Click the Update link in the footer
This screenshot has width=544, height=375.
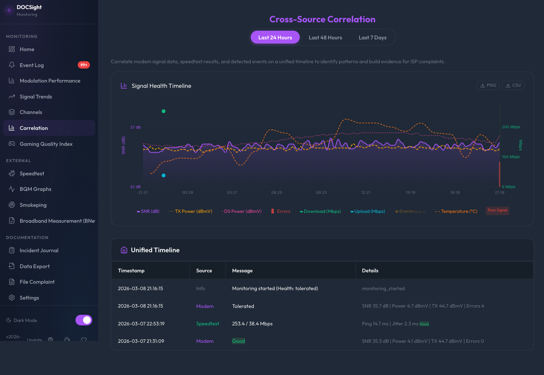point(35,340)
